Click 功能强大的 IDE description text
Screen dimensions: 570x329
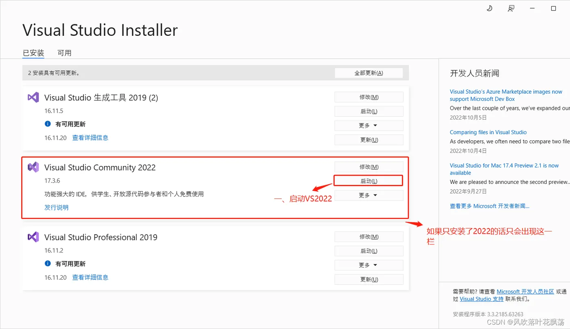(x=124, y=194)
